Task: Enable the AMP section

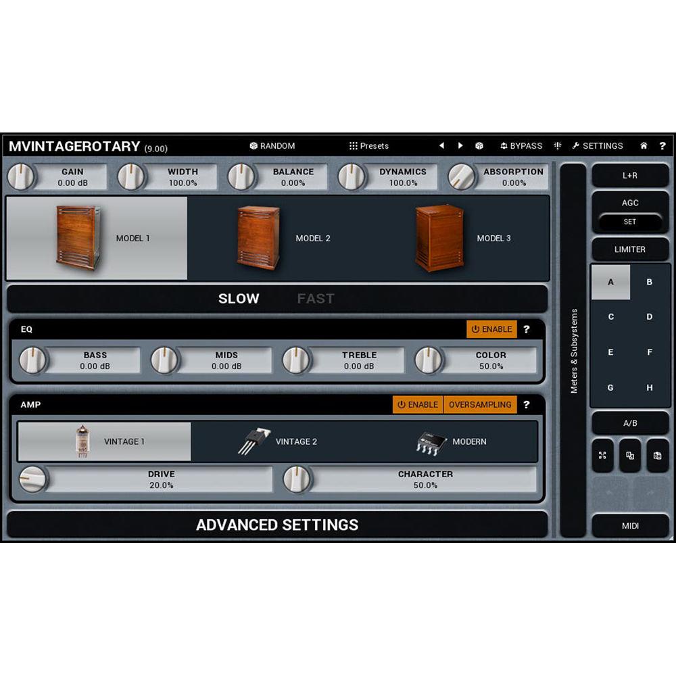Action: 417,404
